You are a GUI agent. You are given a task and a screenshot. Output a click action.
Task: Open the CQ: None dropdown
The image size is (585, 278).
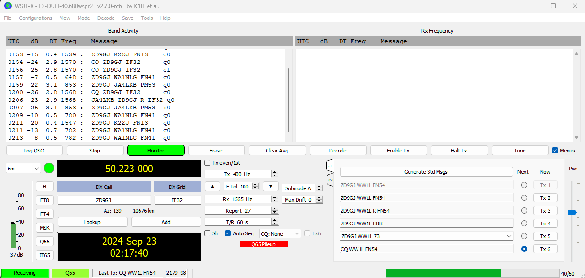pyautogui.click(x=280, y=233)
